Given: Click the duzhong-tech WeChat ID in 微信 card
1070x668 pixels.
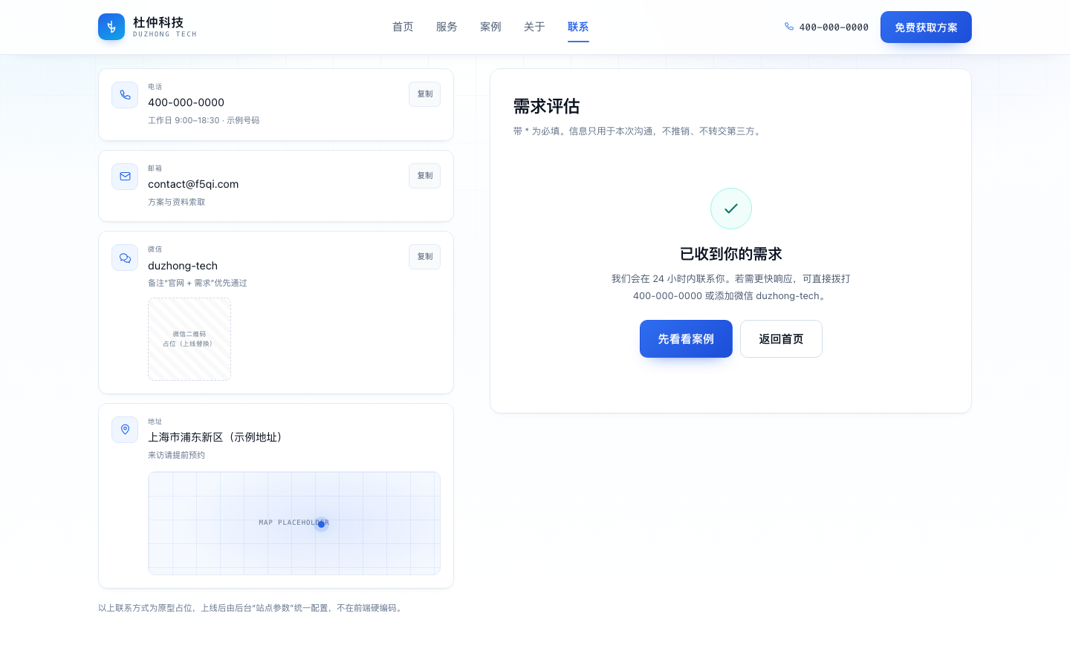Looking at the screenshot, I should click(x=183, y=266).
